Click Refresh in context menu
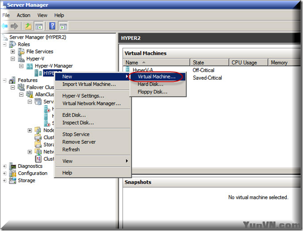 coord(93,149)
